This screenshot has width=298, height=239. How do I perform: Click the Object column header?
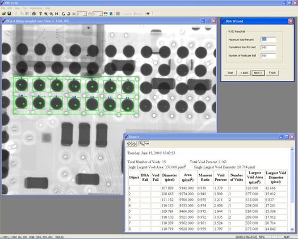pyautogui.click(x=134, y=178)
